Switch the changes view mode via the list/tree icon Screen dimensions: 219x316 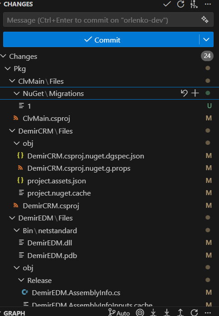[x=194, y=4]
